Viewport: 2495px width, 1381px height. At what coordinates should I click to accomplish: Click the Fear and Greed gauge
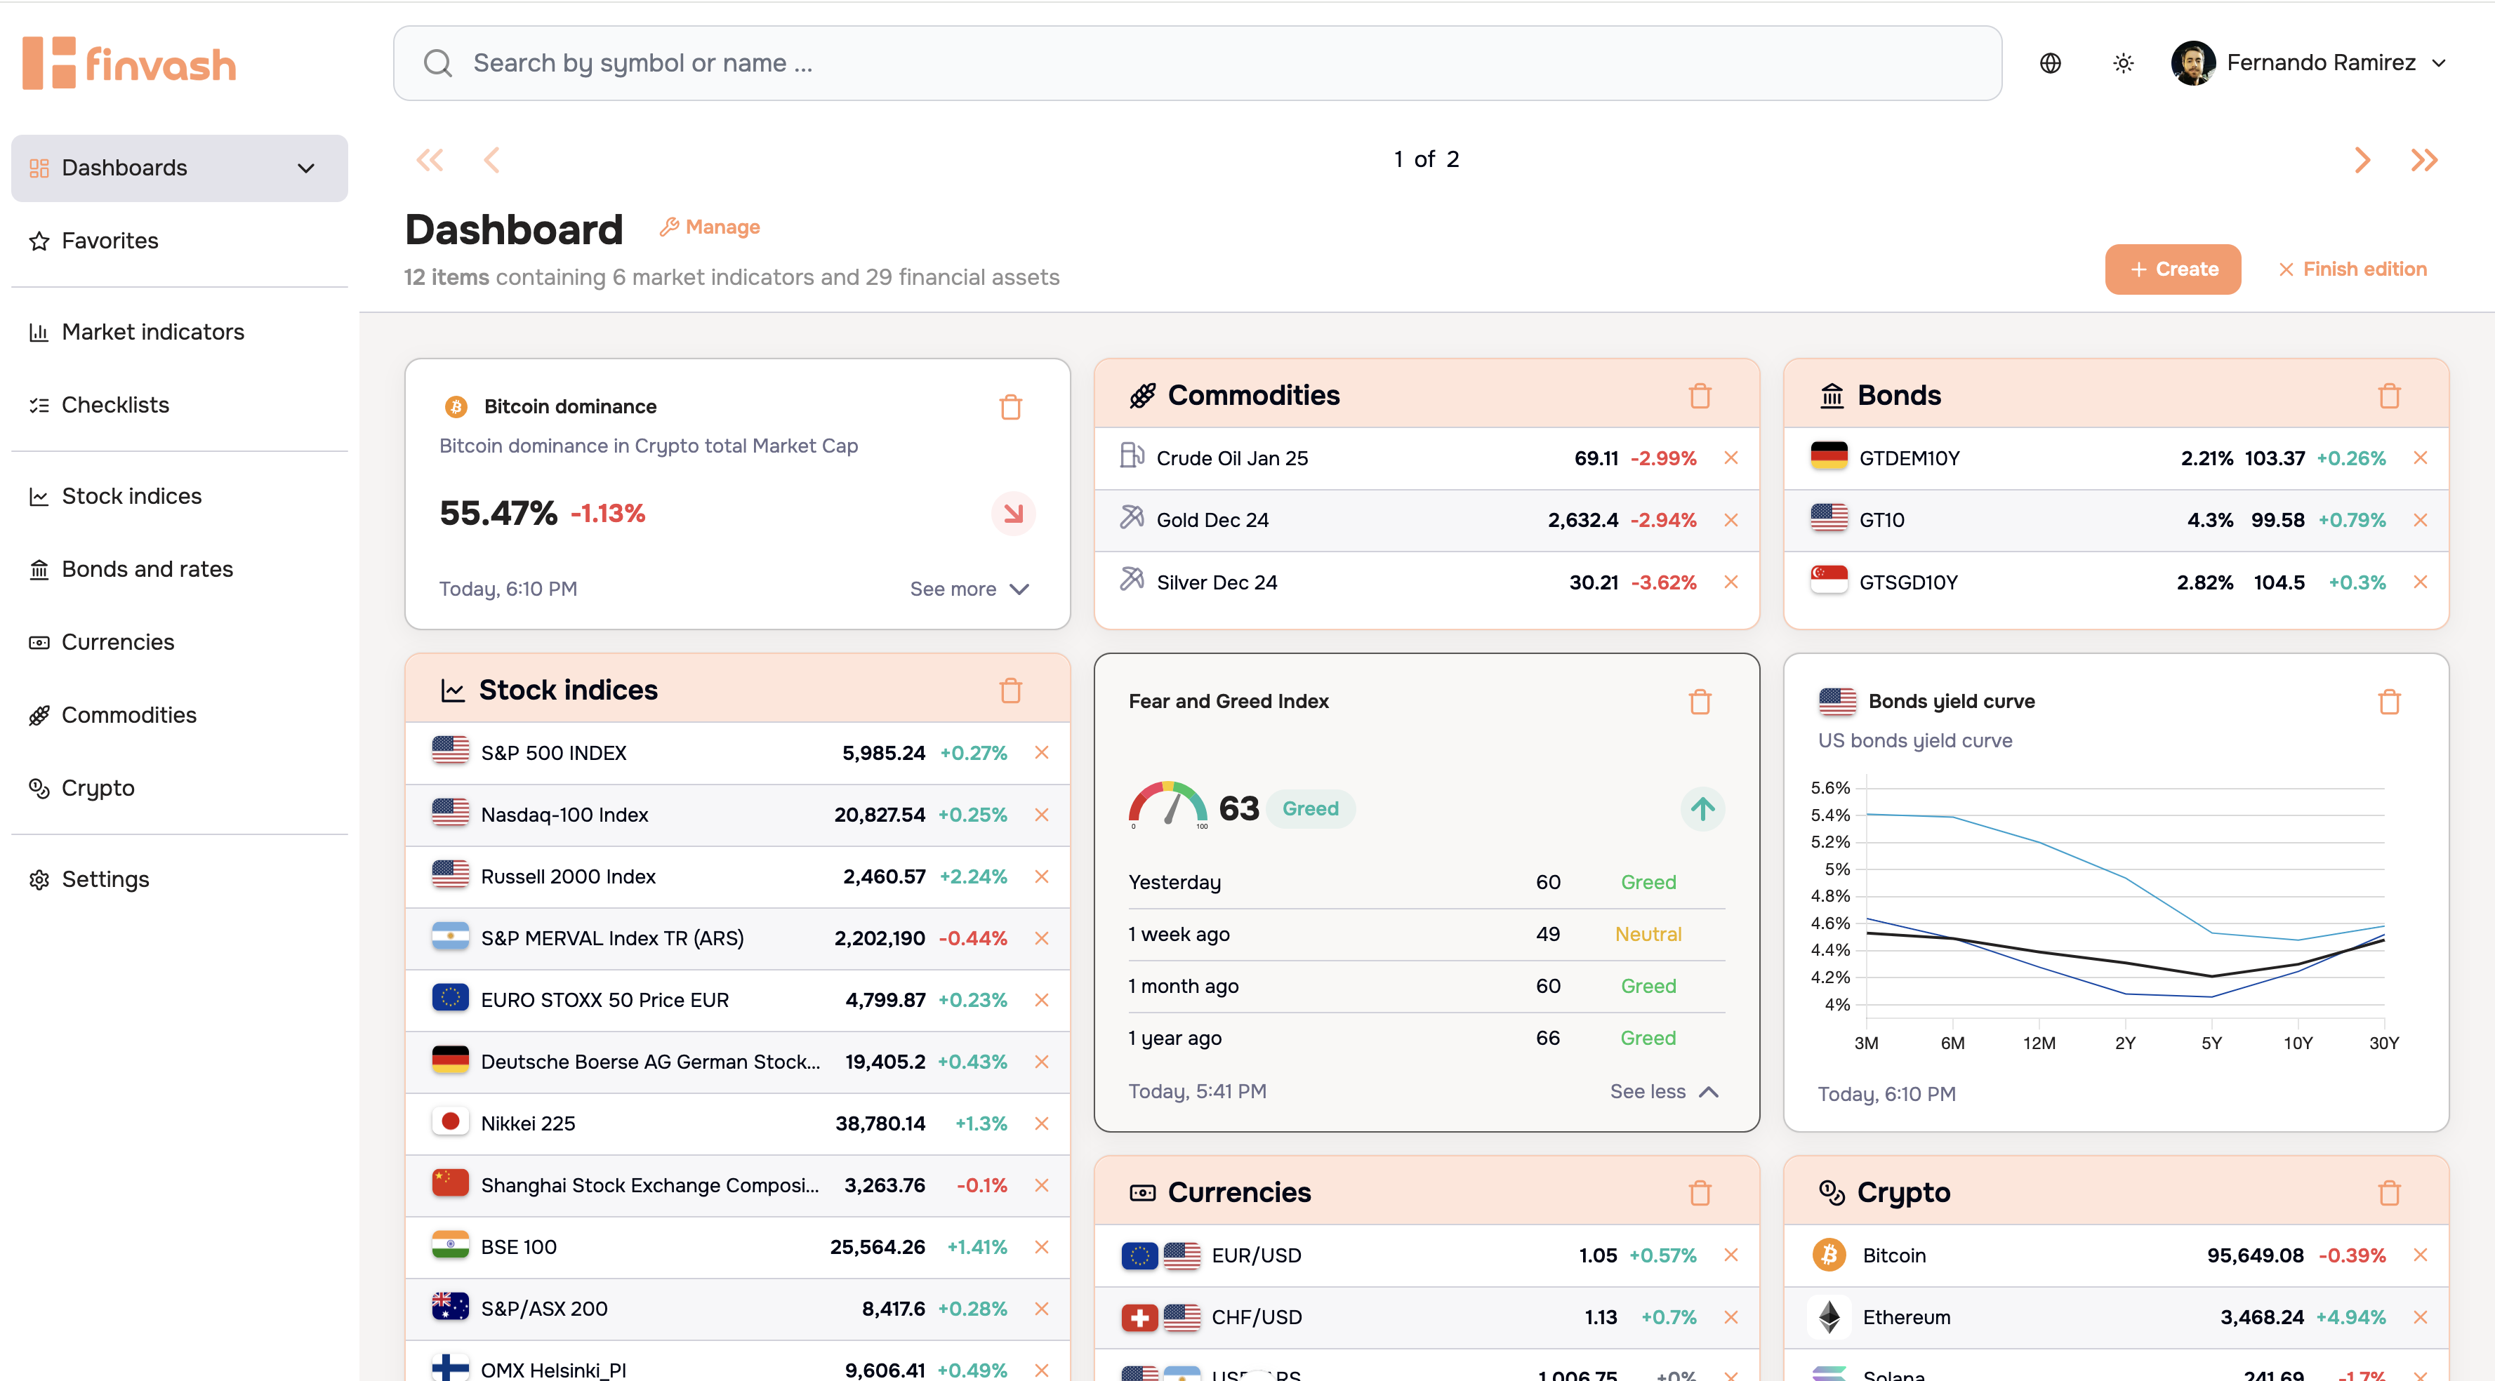[1167, 805]
